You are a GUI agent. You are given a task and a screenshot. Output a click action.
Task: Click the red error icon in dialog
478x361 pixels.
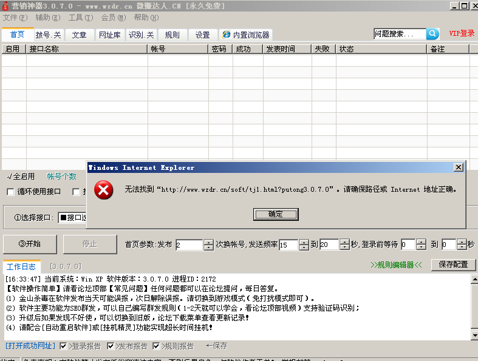104,191
